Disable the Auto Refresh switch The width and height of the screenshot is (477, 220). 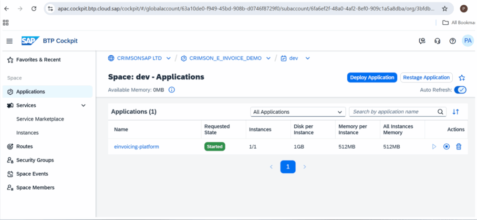pyautogui.click(x=460, y=90)
